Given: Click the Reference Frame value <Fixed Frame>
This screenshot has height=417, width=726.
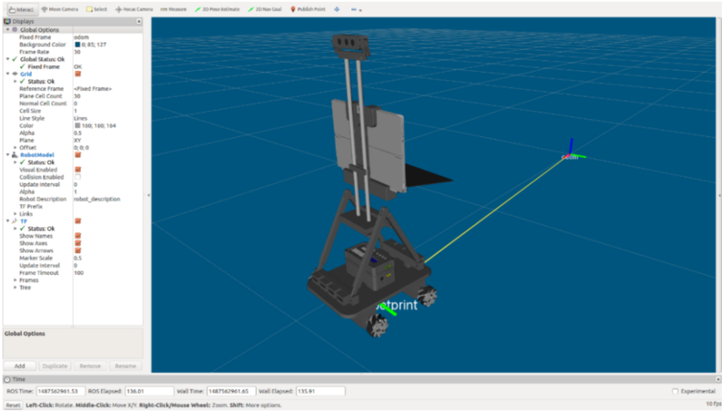Looking at the screenshot, I should click(93, 89).
